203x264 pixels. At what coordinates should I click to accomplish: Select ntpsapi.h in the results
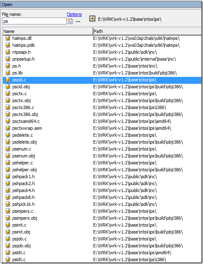tap(102, 52)
